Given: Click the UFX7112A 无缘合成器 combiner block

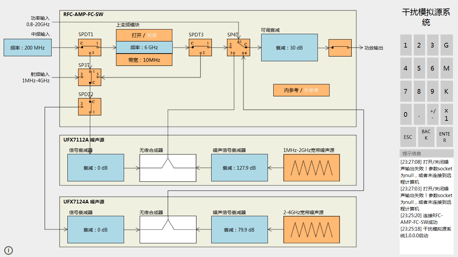Looking at the screenshot, I should (x=168, y=168).
